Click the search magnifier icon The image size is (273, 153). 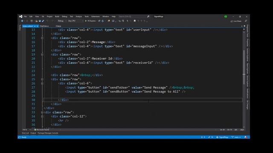coord(148,17)
